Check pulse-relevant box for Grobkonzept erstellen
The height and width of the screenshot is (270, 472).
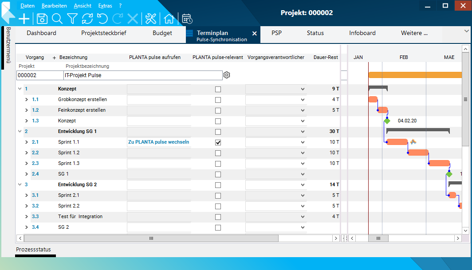pyautogui.click(x=218, y=100)
